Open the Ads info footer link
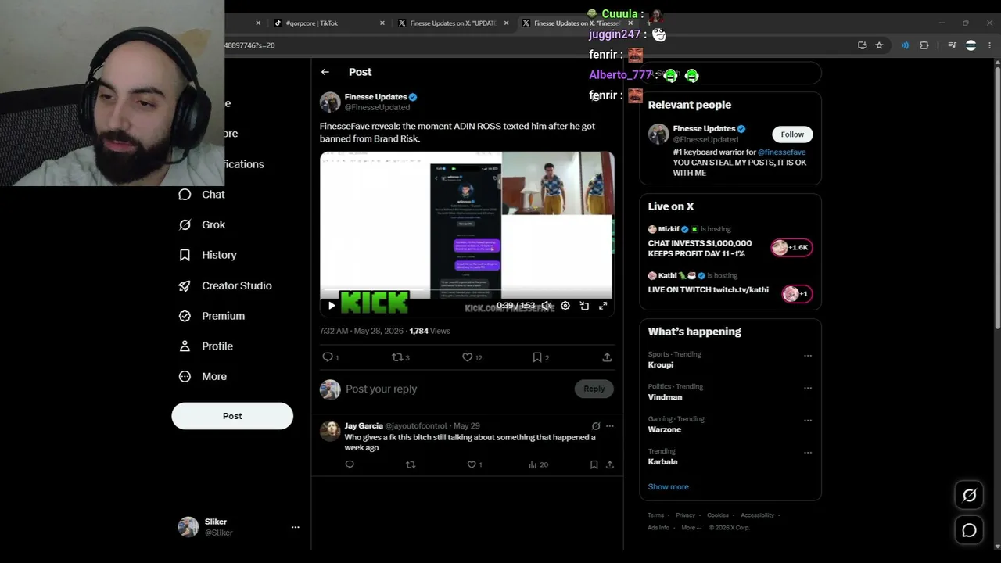The height and width of the screenshot is (563, 1001). click(658, 528)
